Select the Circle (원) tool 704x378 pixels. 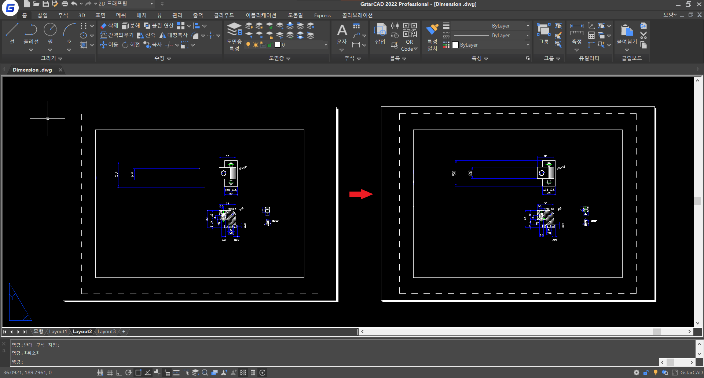(x=50, y=33)
